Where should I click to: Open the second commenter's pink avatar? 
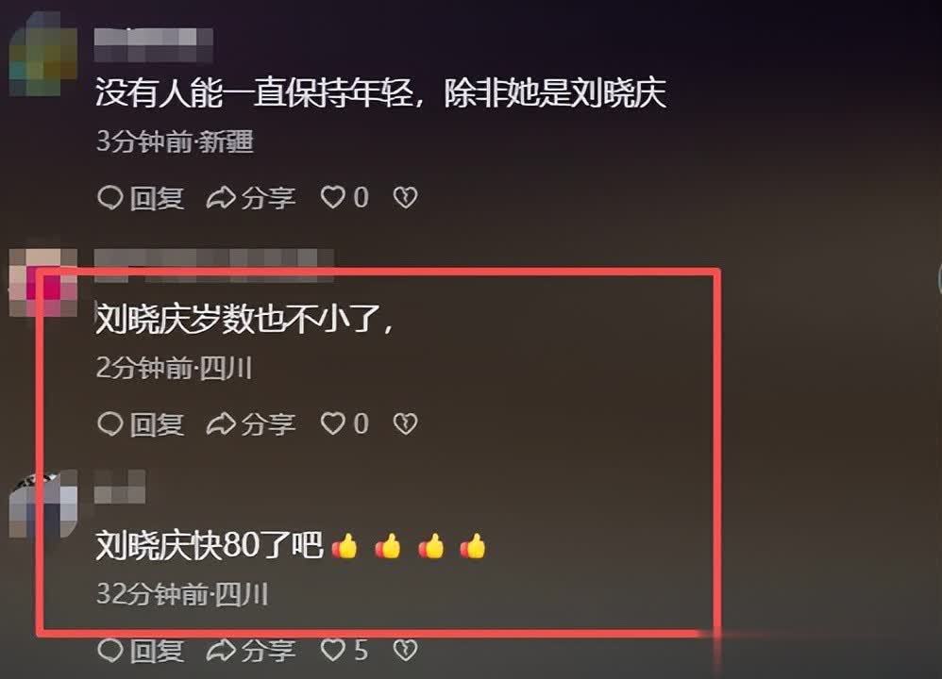pyautogui.click(x=43, y=282)
